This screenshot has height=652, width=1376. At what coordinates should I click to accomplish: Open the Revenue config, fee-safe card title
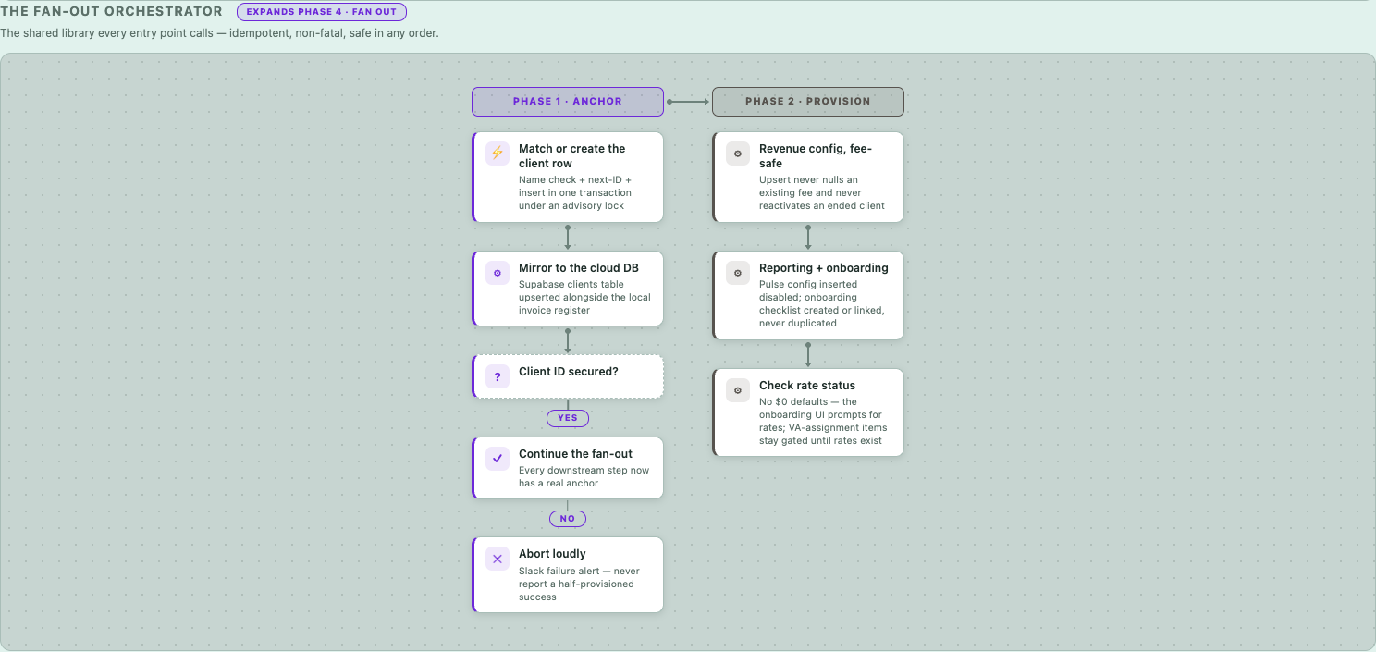pyautogui.click(x=816, y=156)
